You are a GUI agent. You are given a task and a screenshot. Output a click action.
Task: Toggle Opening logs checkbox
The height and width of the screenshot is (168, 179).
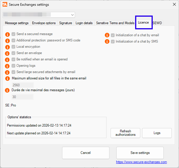[14, 66]
